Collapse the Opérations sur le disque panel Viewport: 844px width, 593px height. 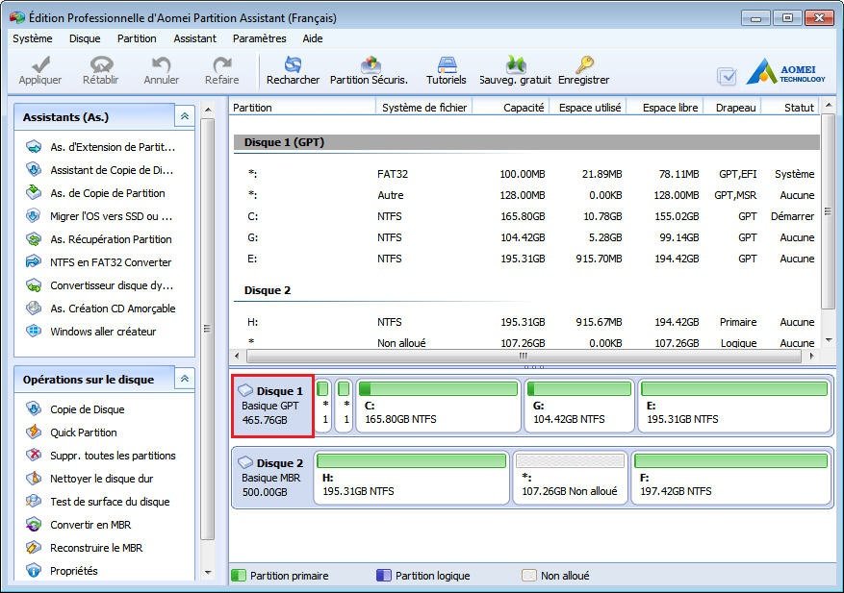(x=185, y=379)
